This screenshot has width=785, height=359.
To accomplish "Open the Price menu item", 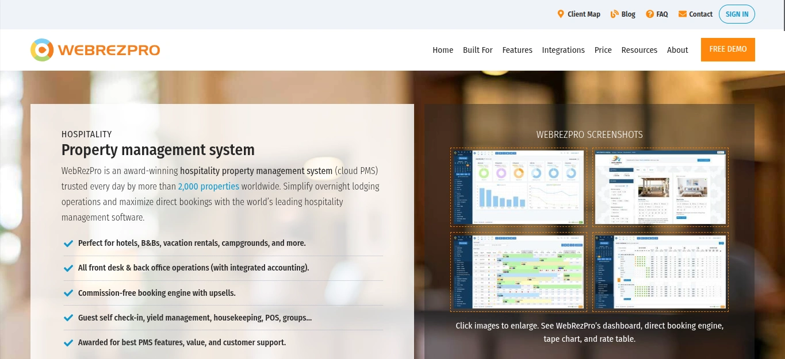I will click(603, 50).
